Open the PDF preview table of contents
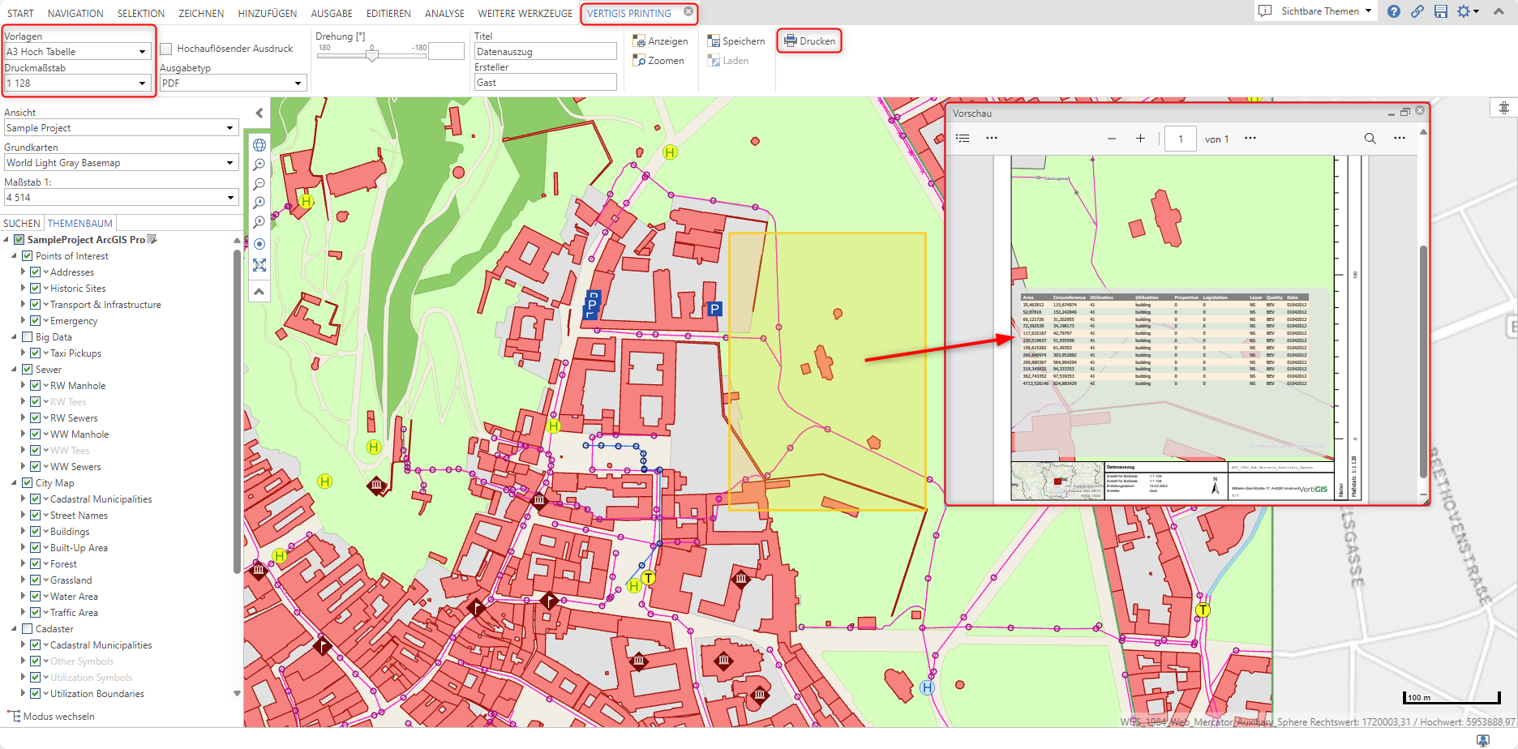The width and height of the screenshot is (1518, 749). click(x=963, y=139)
